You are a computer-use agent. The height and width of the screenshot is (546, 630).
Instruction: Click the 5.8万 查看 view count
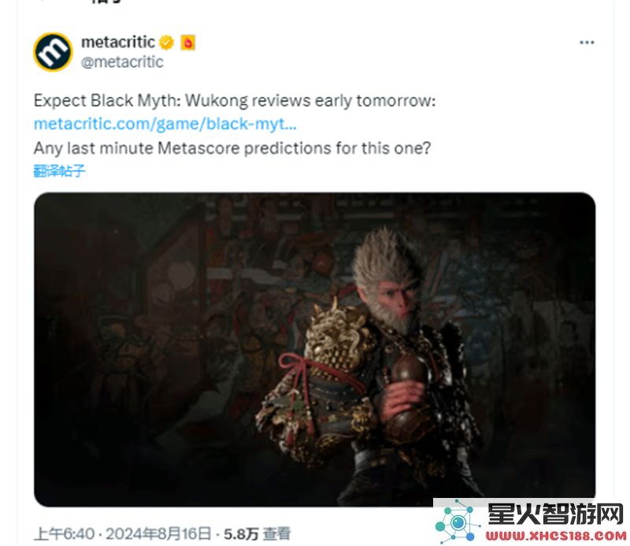258,534
